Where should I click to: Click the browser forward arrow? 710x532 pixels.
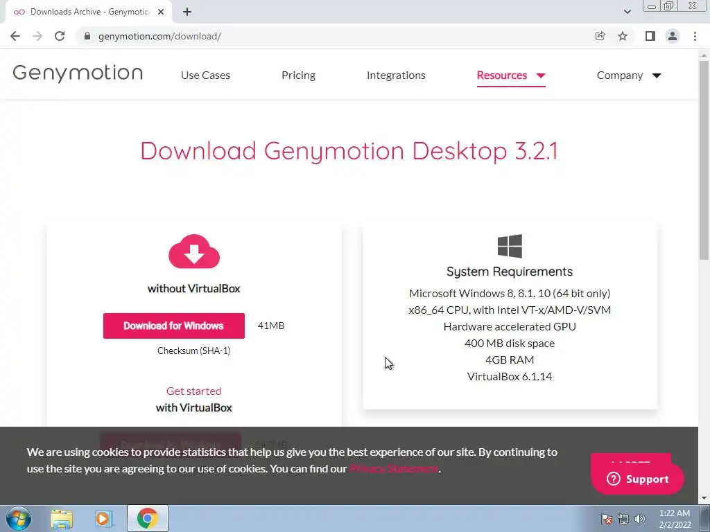click(x=37, y=36)
